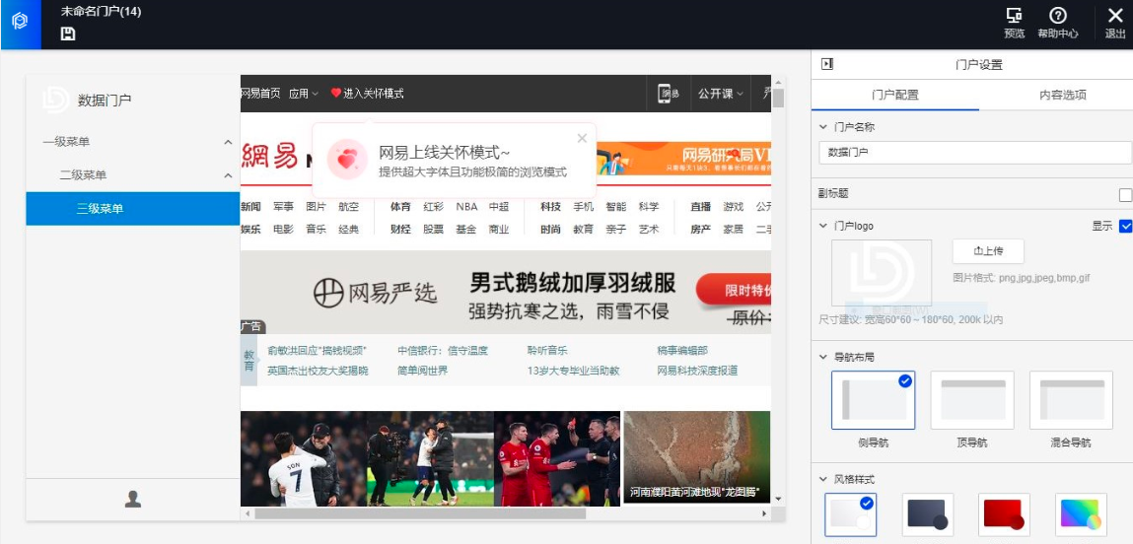This screenshot has width=1133, height=544.
Task: Click the 网易研究局 orange banner
Action: click(684, 159)
